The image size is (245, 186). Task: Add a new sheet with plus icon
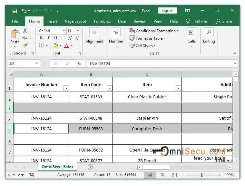tap(90, 167)
